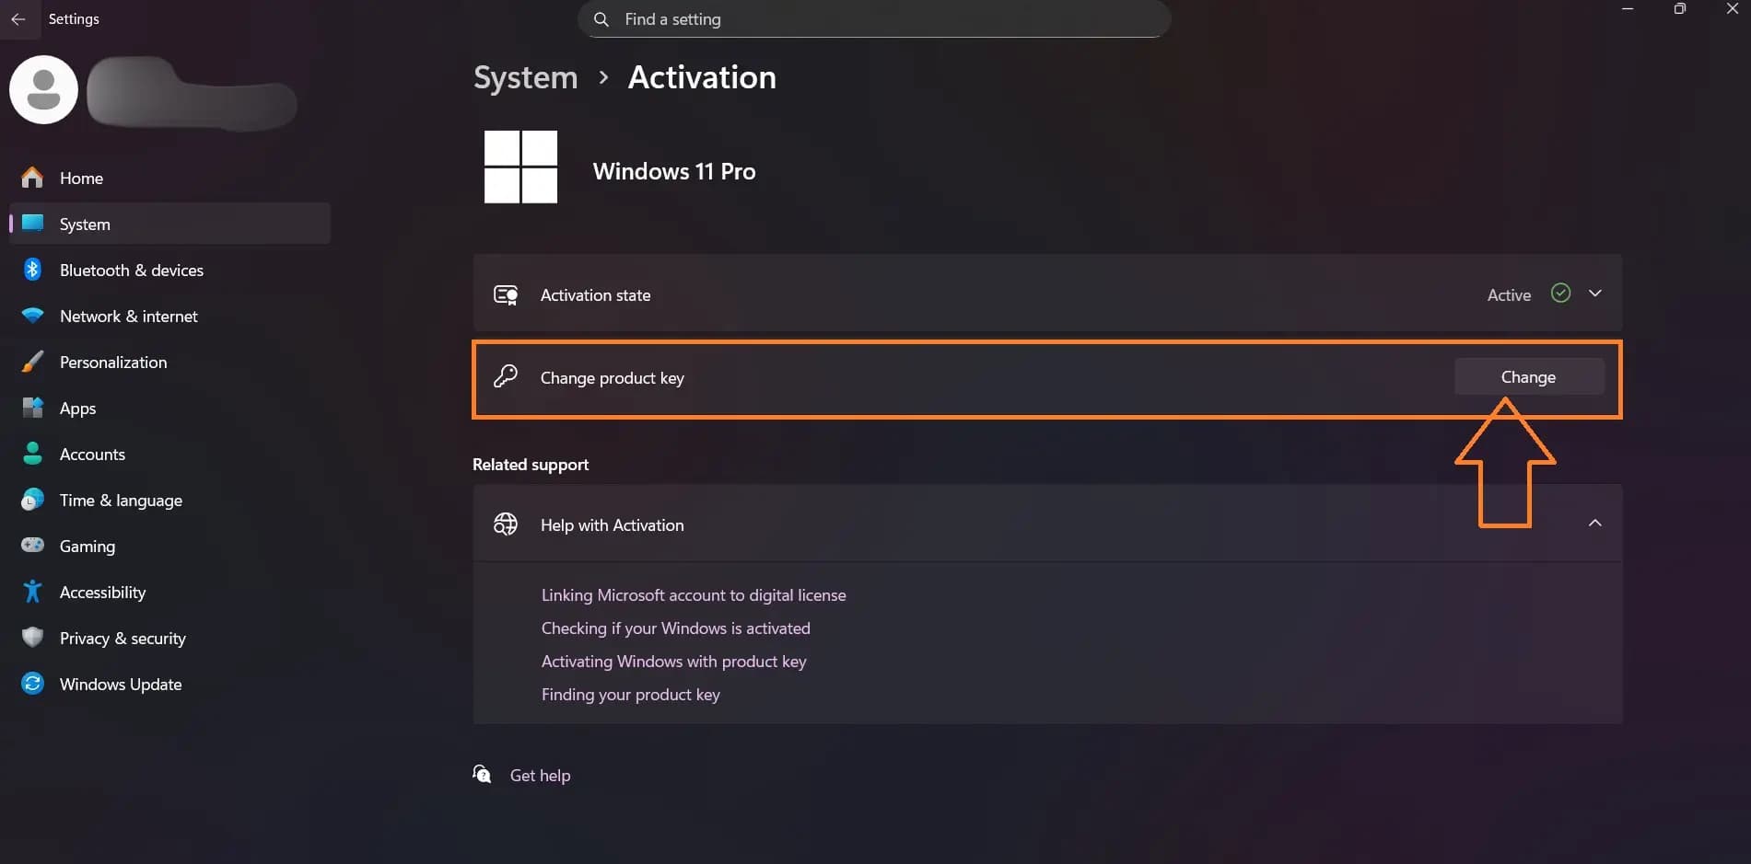Open the Home page from sidebar

[169, 178]
